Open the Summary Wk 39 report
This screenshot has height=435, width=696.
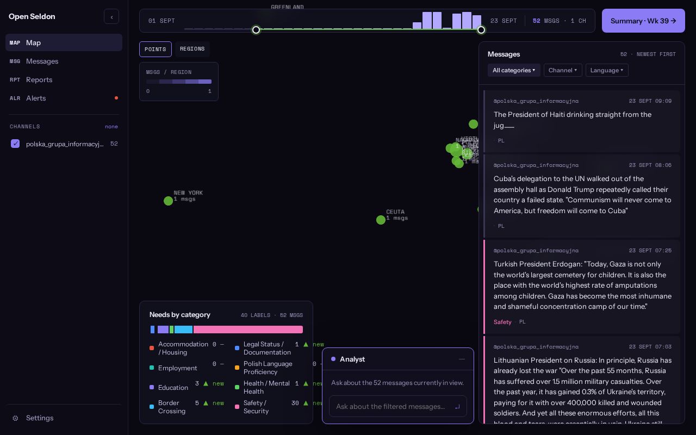coord(643,21)
